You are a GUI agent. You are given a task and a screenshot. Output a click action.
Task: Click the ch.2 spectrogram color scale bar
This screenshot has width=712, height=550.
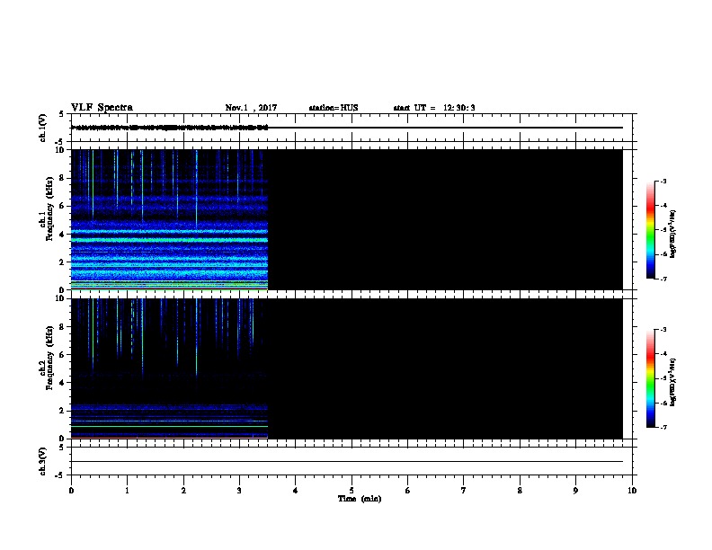[x=650, y=378]
